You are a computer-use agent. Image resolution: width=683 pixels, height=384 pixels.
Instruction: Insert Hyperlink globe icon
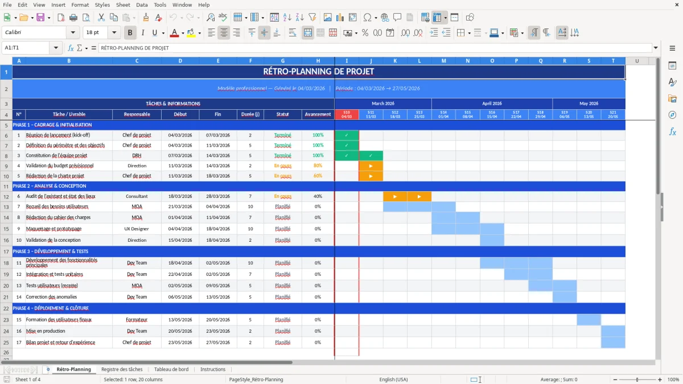pyautogui.click(x=385, y=18)
